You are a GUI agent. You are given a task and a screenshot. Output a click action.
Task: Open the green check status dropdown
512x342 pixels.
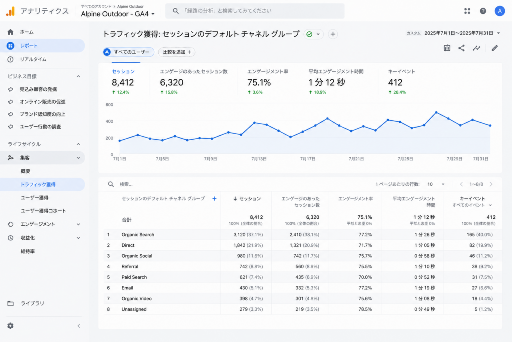[x=314, y=34]
